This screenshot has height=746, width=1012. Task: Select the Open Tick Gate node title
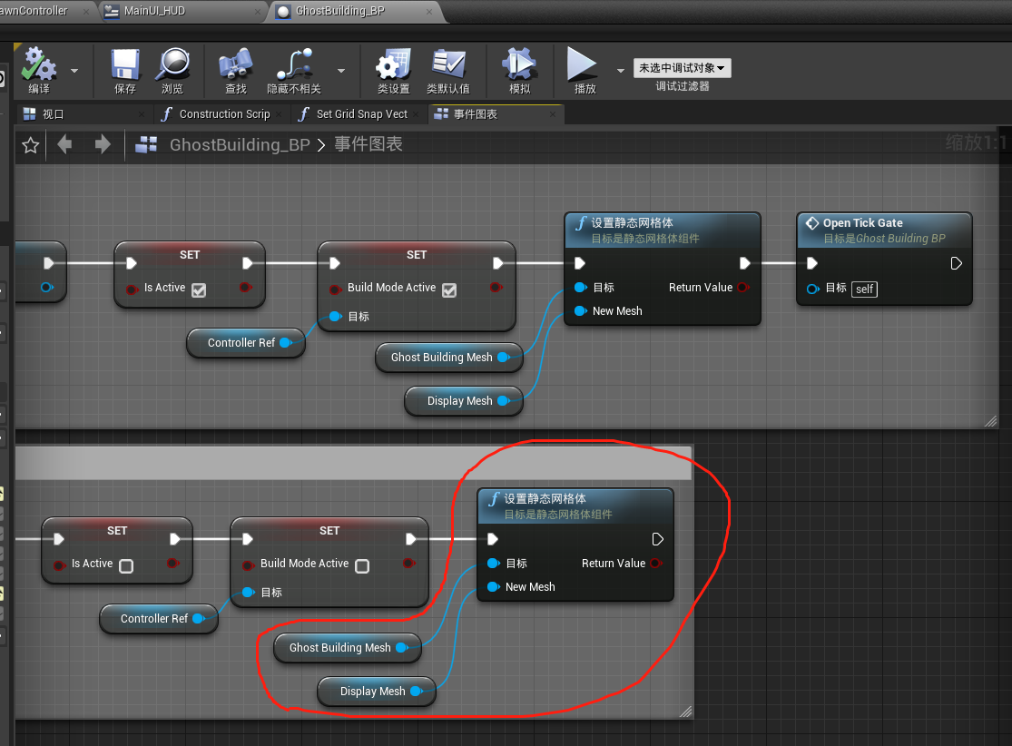tap(862, 222)
